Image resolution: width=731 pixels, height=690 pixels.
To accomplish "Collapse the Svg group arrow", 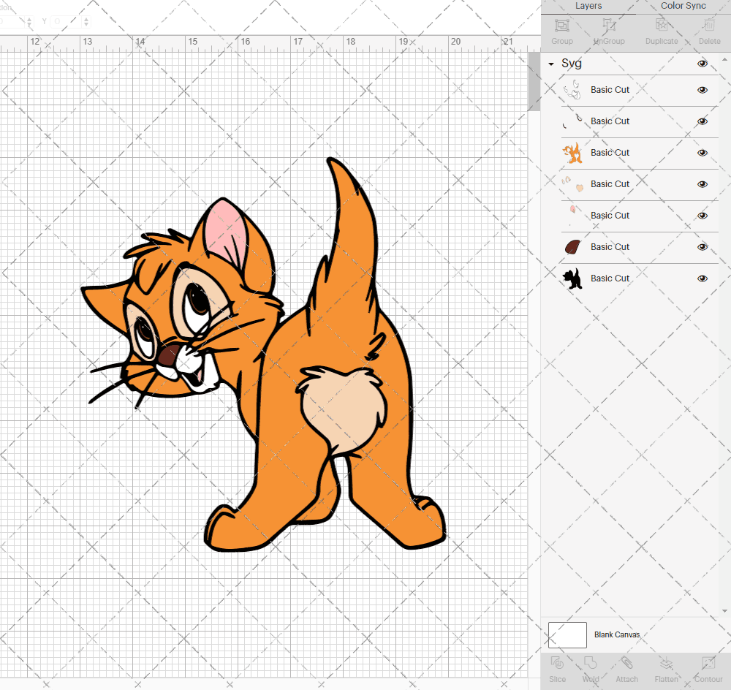I will point(551,64).
